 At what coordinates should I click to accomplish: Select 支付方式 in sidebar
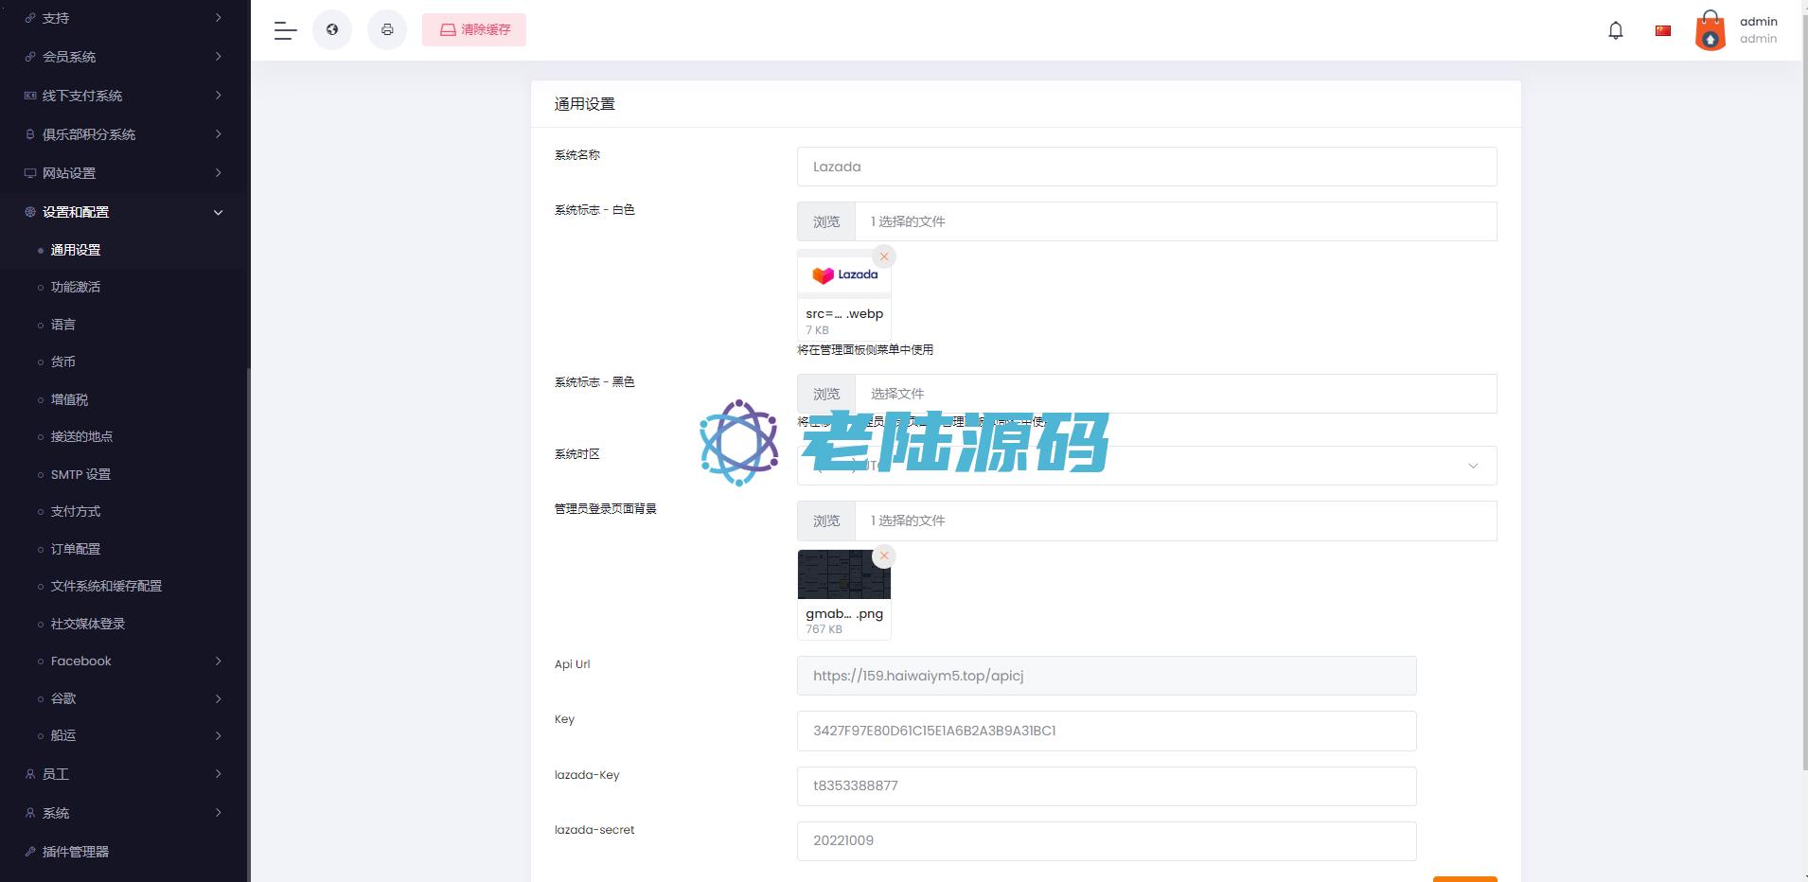point(76,511)
